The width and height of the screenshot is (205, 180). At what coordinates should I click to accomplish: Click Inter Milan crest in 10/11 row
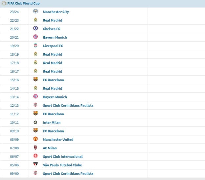tap(35, 122)
